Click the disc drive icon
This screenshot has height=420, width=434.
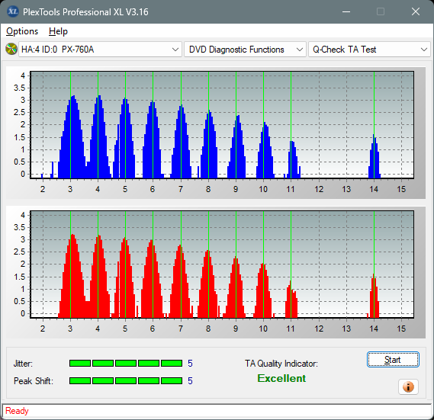11,50
